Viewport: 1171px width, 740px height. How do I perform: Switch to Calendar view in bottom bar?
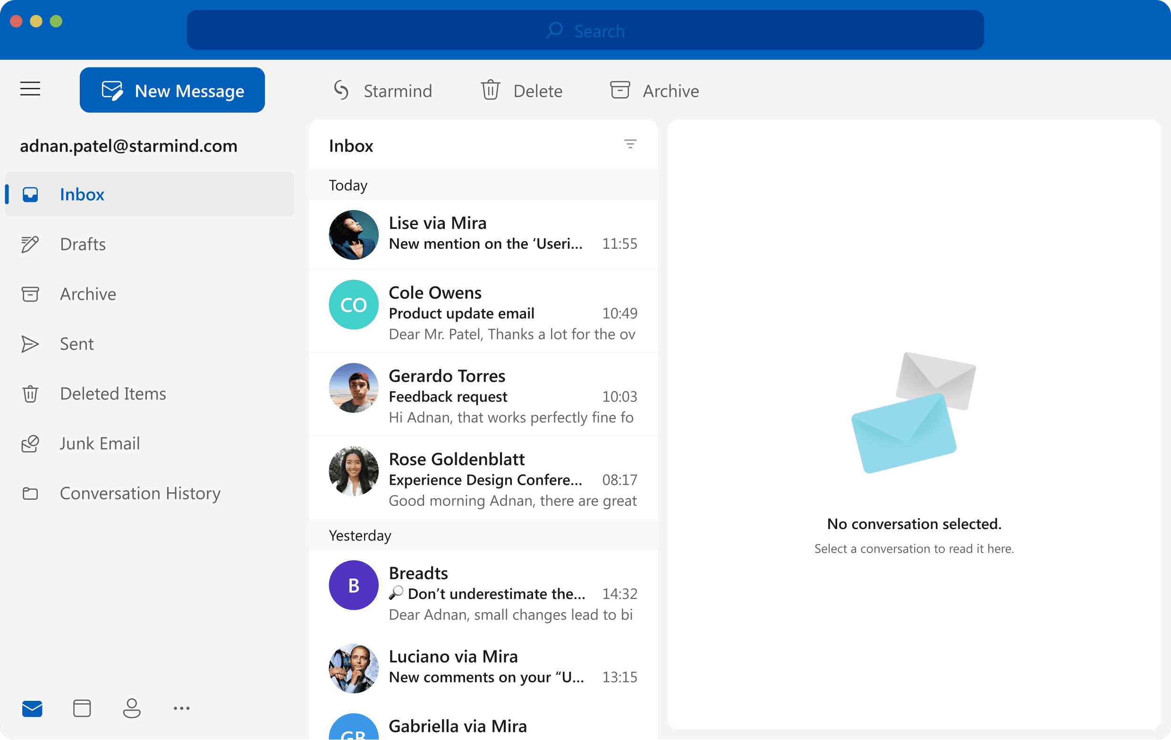pyautogui.click(x=82, y=708)
